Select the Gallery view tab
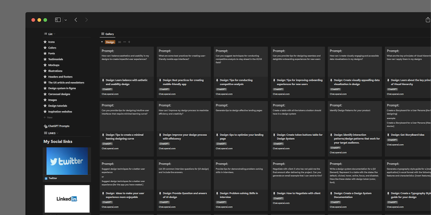The height and width of the screenshot is (215, 431). pos(107,34)
